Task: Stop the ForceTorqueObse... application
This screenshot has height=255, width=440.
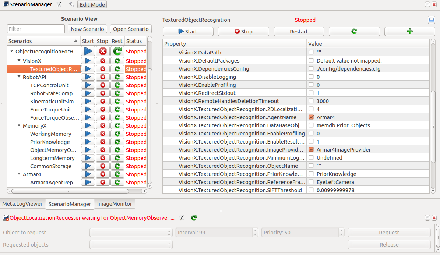Action: 103,117
